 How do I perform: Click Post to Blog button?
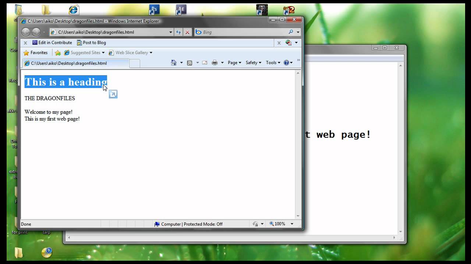tap(91, 43)
